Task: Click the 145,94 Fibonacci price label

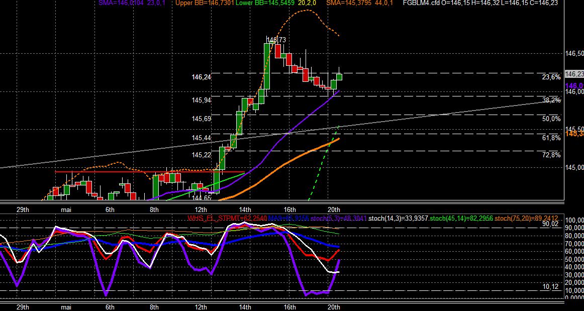Action: click(x=201, y=100)
